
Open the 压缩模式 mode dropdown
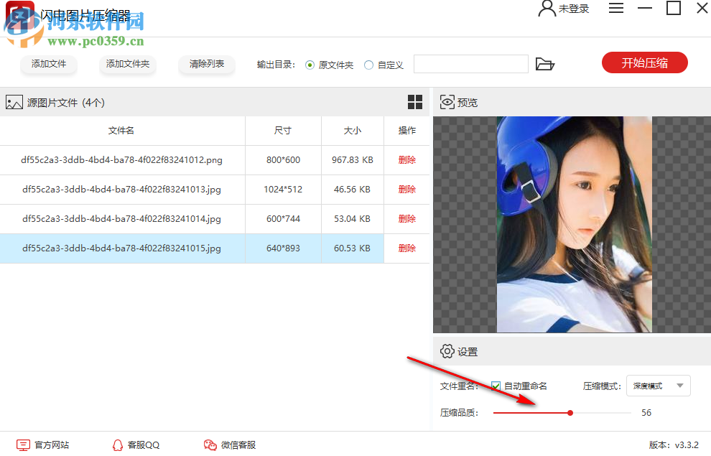click(658, 386)
